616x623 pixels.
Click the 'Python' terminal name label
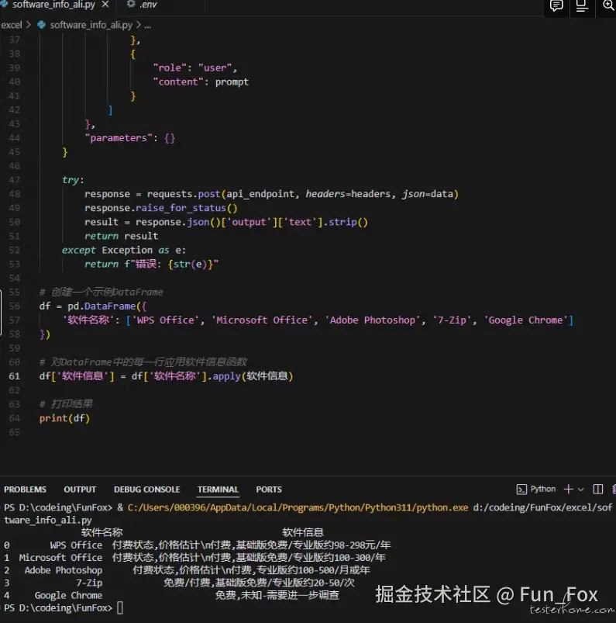click(543, 489)
